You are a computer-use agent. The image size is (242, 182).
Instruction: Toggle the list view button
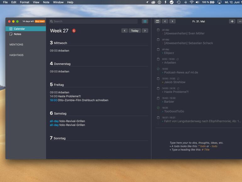[x=145, y=21]
